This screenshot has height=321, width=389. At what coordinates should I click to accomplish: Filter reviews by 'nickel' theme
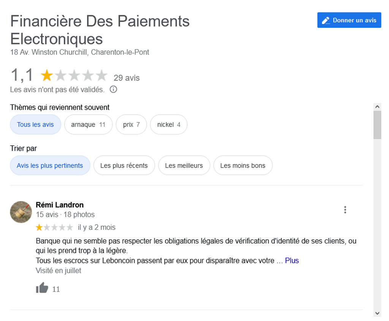pos(169,125)
